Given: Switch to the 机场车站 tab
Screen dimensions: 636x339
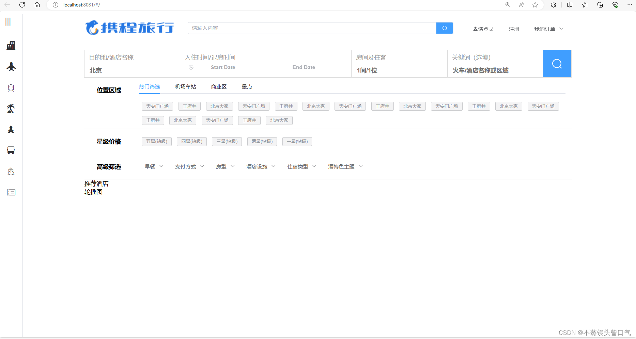Looking at the screenshot, I should point(186,87).
